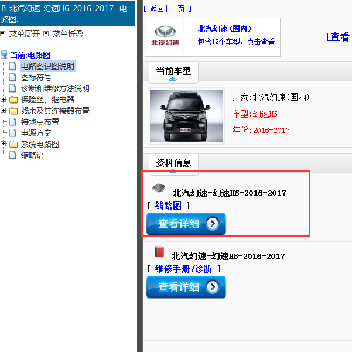Click the vertical pane divider bar

(140, 176)
